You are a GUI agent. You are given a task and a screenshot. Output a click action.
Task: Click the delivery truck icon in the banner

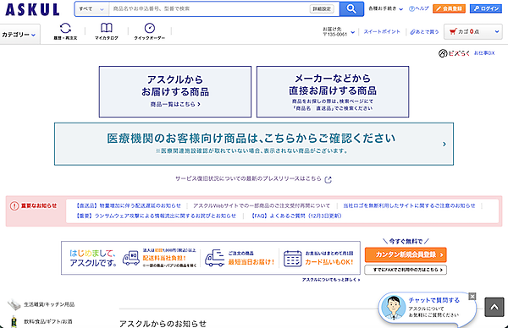131,258
